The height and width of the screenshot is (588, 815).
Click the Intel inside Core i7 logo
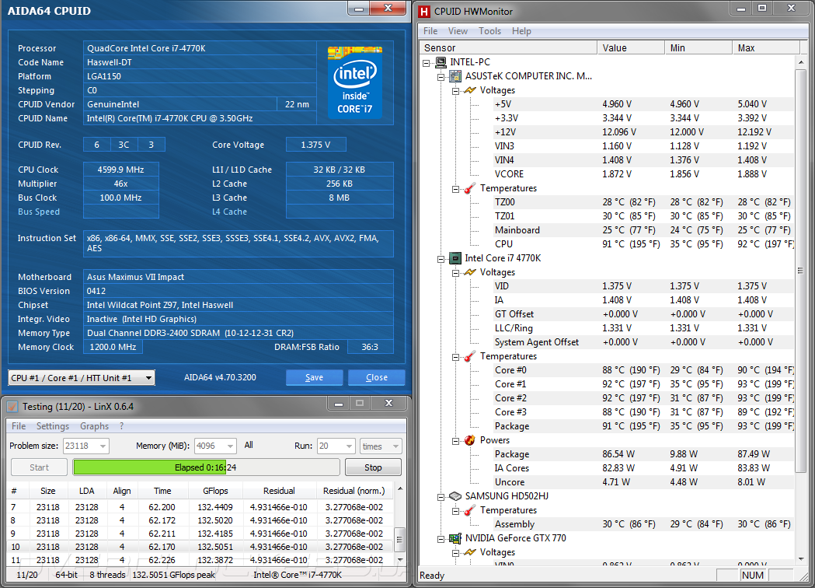354,82
